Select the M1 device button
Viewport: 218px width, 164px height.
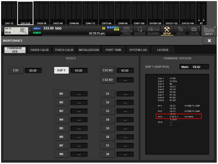pyautogui.click(x=61, y=94)
